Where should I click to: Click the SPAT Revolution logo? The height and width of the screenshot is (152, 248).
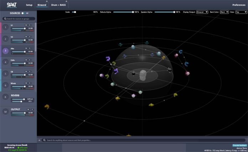[x=12, y=5]
